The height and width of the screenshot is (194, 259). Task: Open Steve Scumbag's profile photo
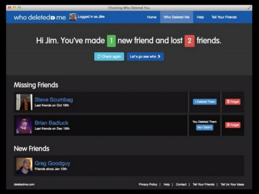24,102
